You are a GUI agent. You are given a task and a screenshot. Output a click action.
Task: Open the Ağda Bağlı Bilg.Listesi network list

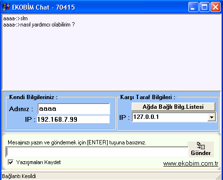pos(173,107)
